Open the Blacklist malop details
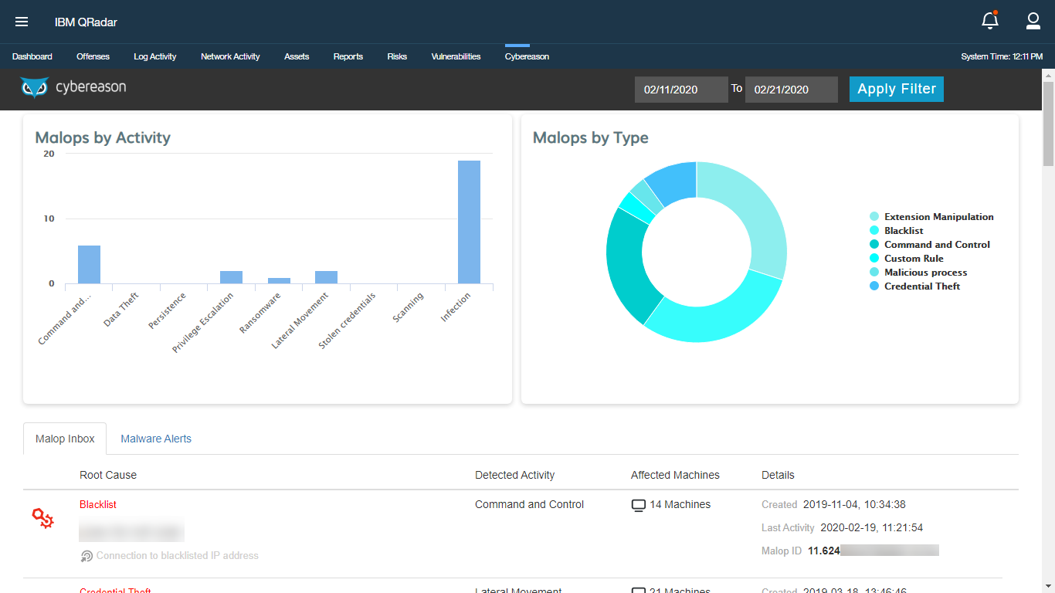 tap(97, 504)
